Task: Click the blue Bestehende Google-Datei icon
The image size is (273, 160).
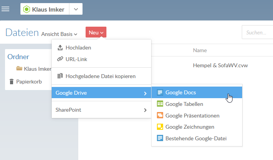Action: 160,138
